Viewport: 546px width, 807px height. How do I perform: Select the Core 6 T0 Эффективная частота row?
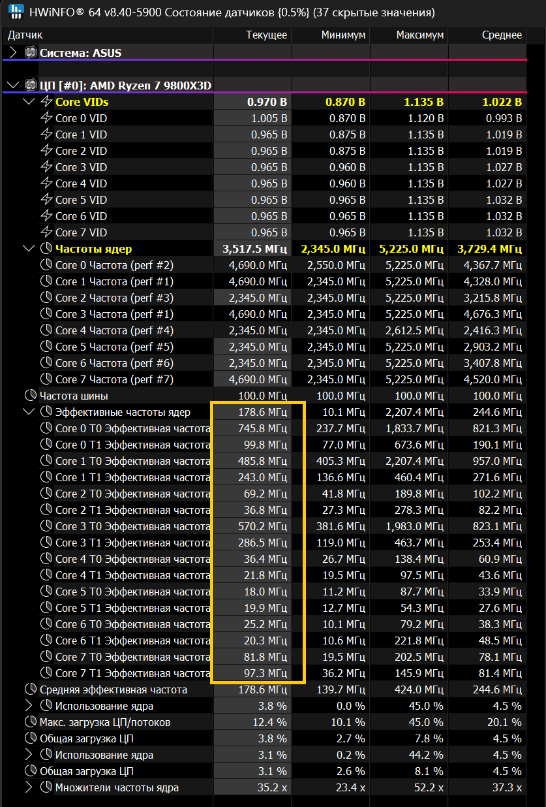[x=265, y=624]
